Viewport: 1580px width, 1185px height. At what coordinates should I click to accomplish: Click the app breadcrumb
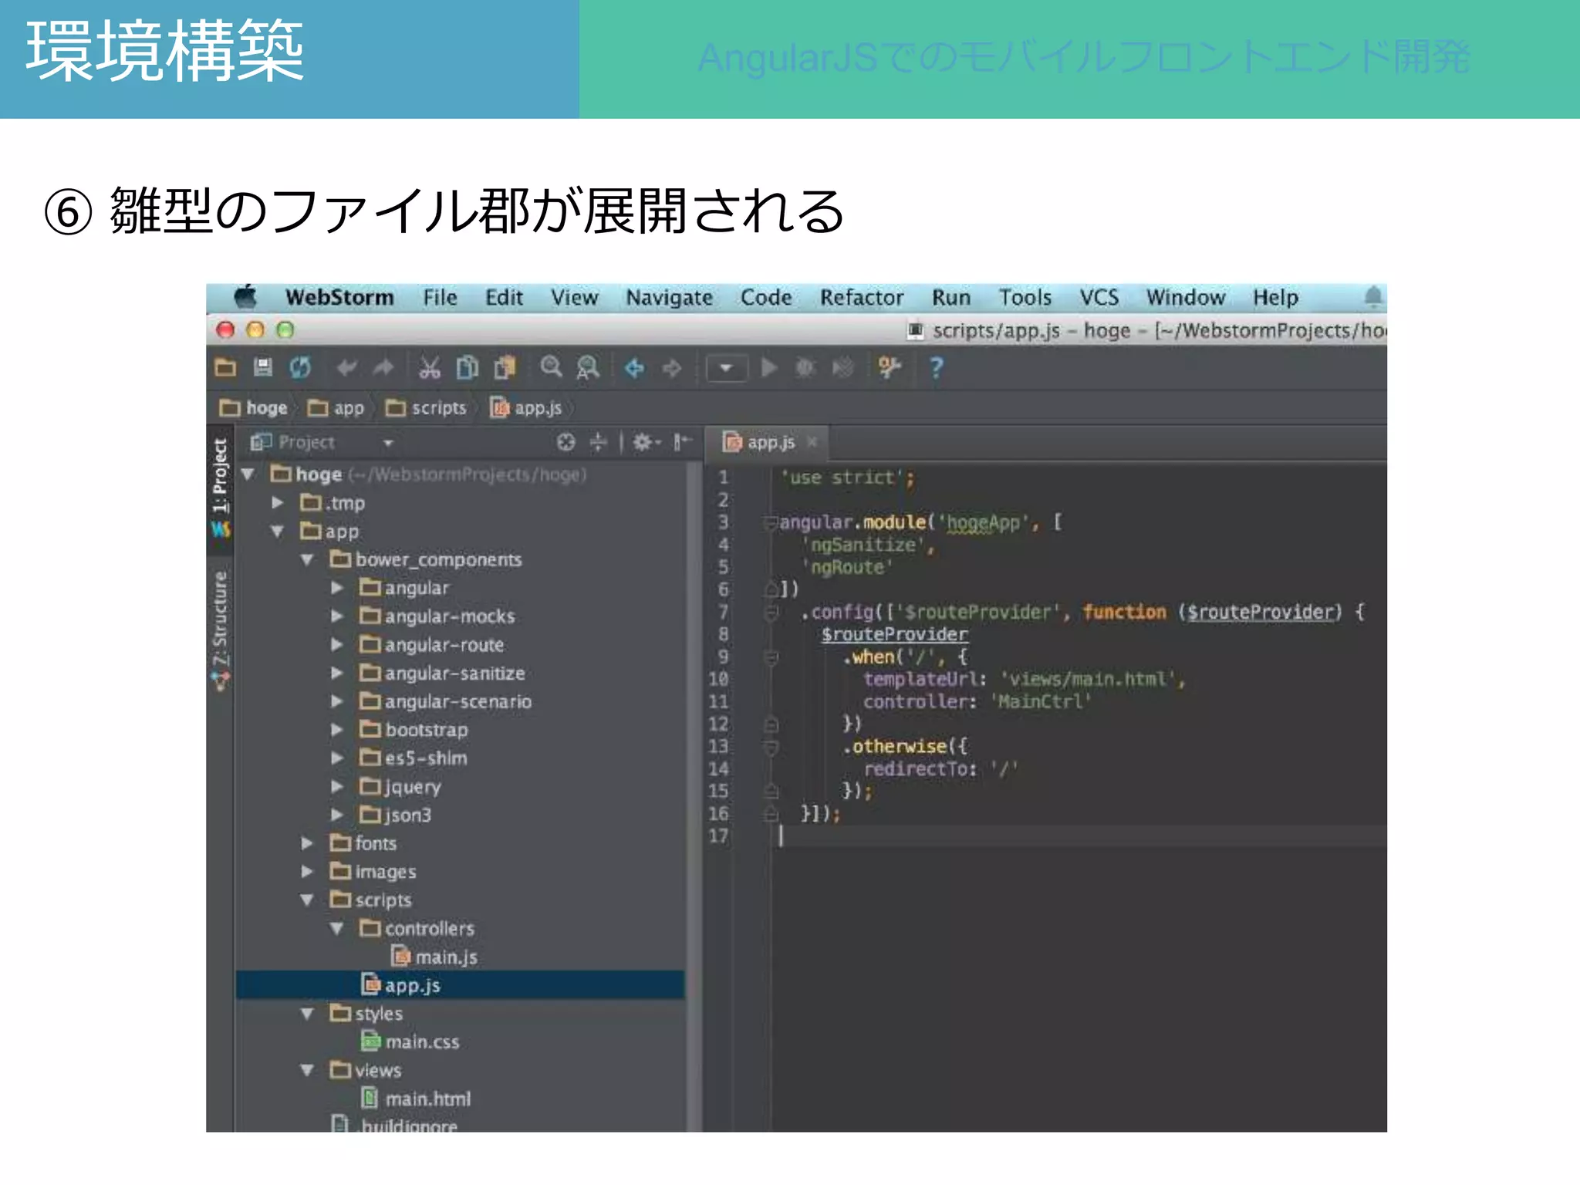pos(336,408)
